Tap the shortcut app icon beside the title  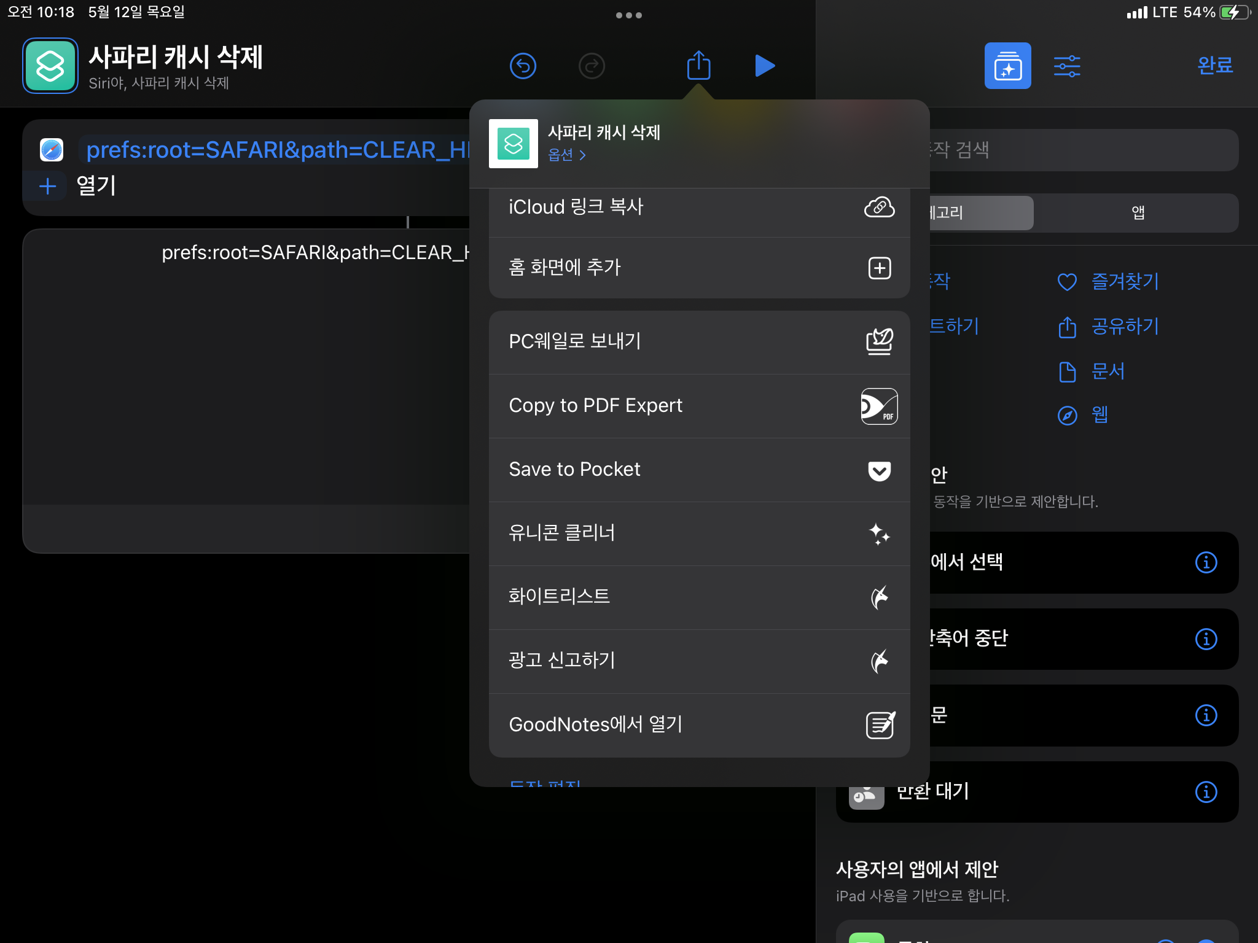[50, 66]
